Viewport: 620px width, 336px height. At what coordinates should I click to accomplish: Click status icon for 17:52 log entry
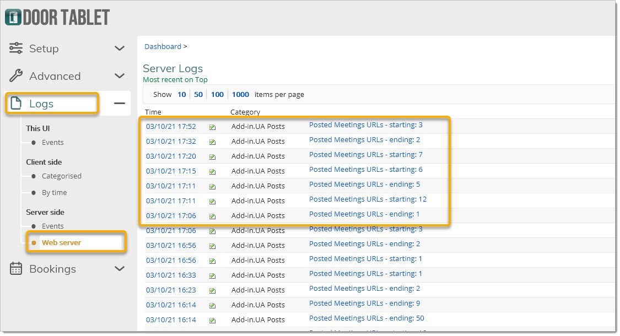pyautogui.click(x=212, y=127)
